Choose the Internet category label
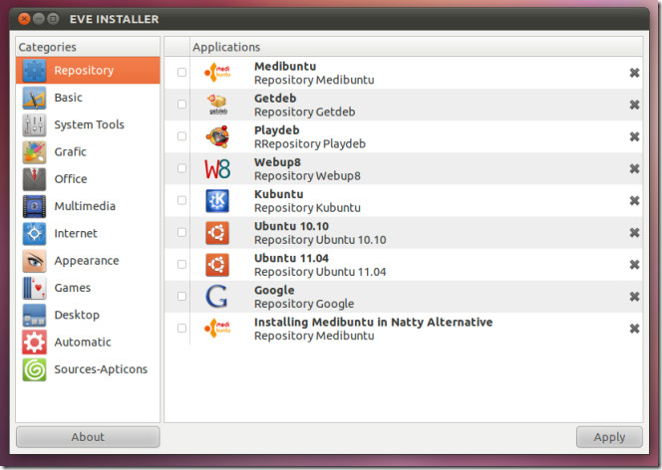Image resolution: width=662 pixels, height=470 pixels. pos(76,234)
